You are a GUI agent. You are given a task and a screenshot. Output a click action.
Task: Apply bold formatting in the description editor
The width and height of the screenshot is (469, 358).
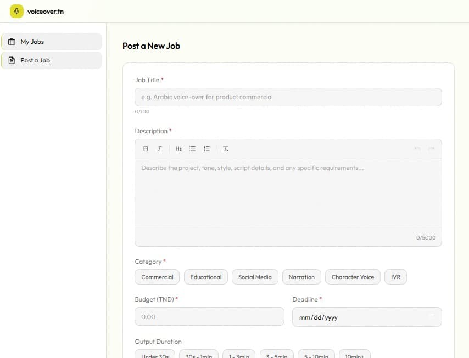point(146,148)
